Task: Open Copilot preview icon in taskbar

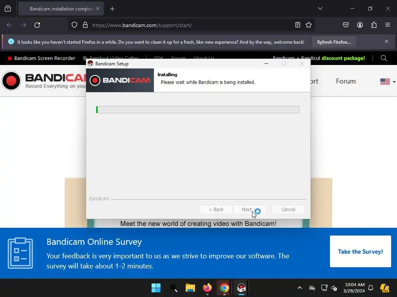Action: pos(385,288)
